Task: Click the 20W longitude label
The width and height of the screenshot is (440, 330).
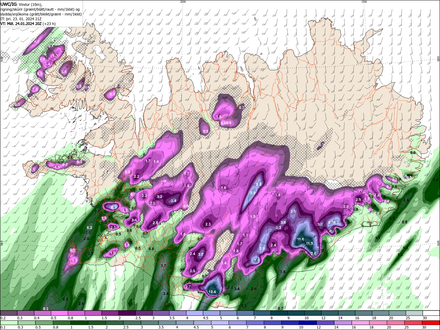Action: 183,2
